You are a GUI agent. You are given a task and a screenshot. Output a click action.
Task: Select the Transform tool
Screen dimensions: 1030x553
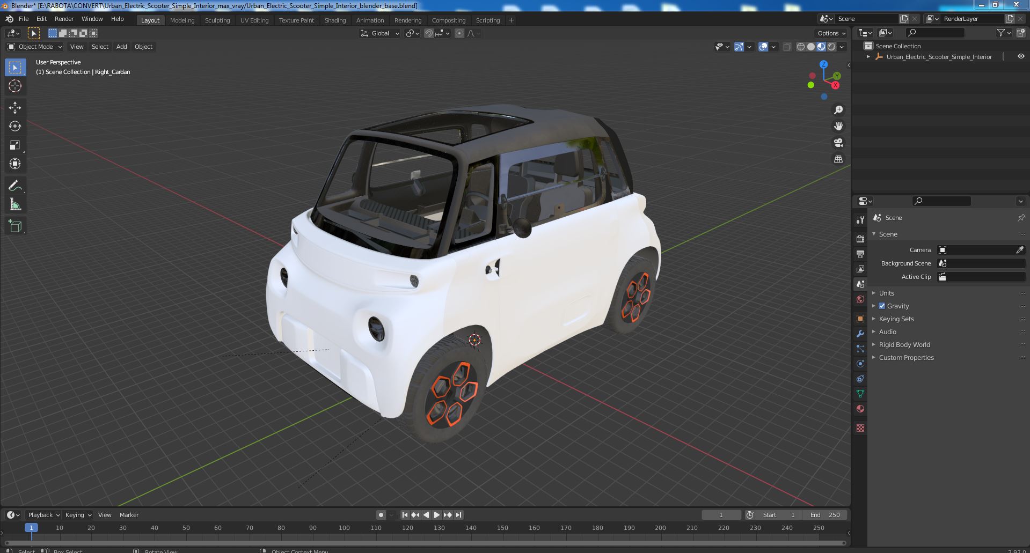tap(15, 164)
